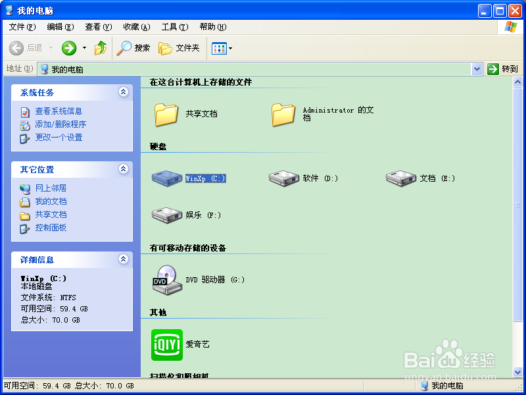The height and width of the screenshot is (395, 526).
Task: Select the 文档 (E:) drive icon
Action: [401, 178]
